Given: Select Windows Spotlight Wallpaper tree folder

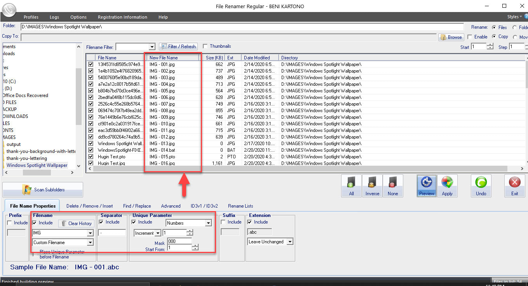Looking at the screenshot, I should point(37,165).
